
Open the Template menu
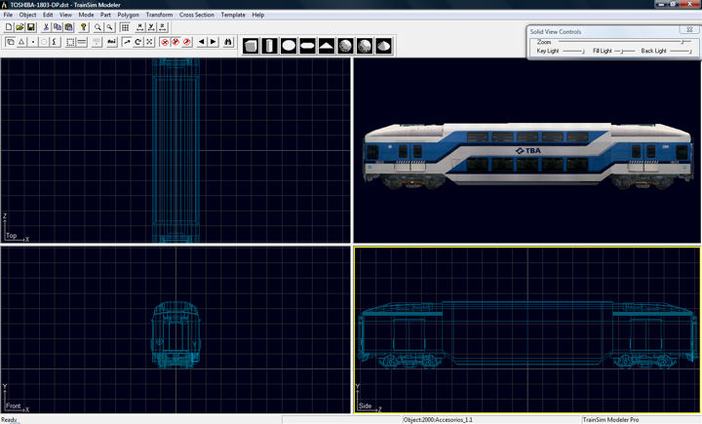click(233, 16)
